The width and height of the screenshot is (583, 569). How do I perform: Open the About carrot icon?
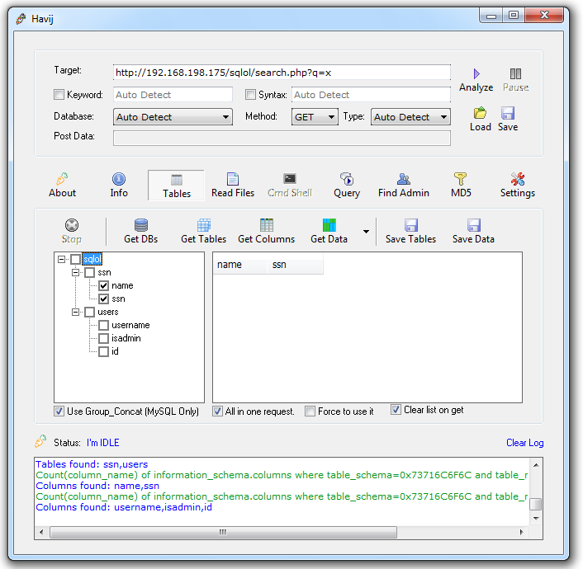click(x=62, y=179)
